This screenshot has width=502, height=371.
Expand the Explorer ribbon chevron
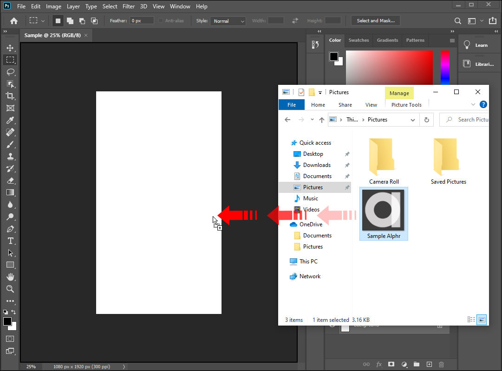(473, 105)
